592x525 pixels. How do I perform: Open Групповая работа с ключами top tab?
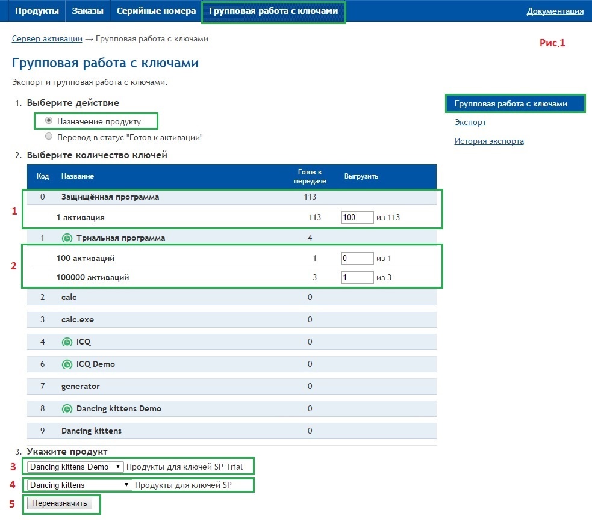[x=273, y=11]
